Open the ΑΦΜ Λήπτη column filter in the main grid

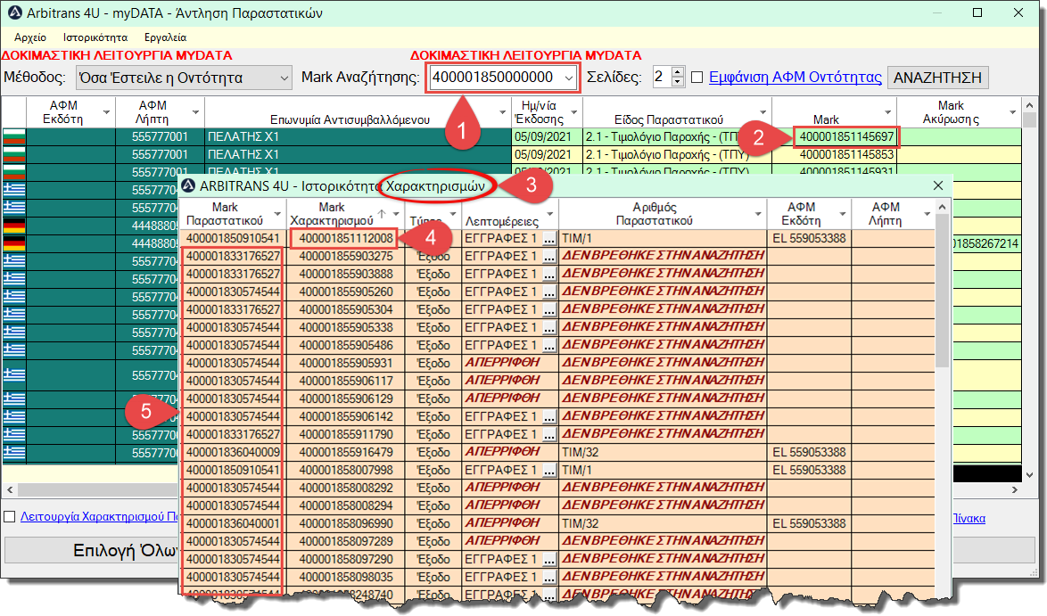pos(195,112)
